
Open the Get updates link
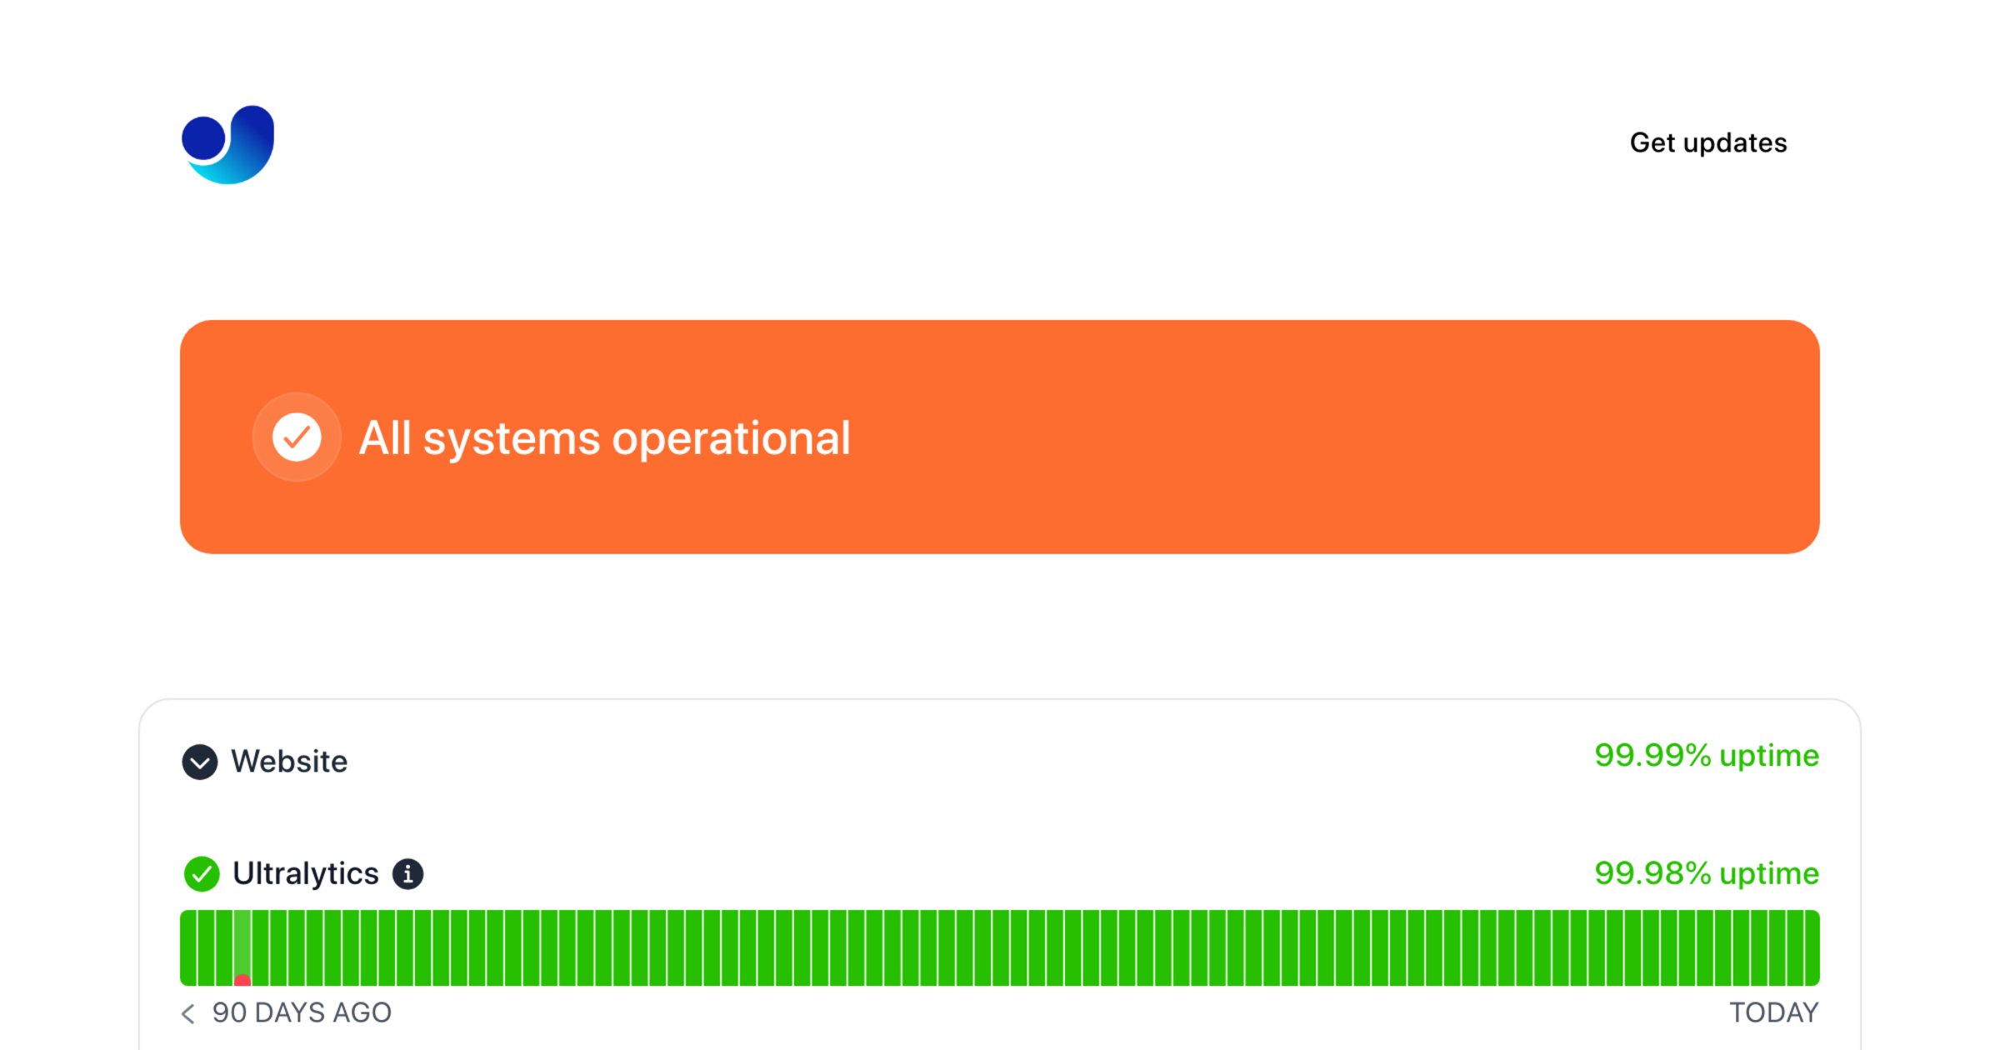click(x=1707, y=142)
